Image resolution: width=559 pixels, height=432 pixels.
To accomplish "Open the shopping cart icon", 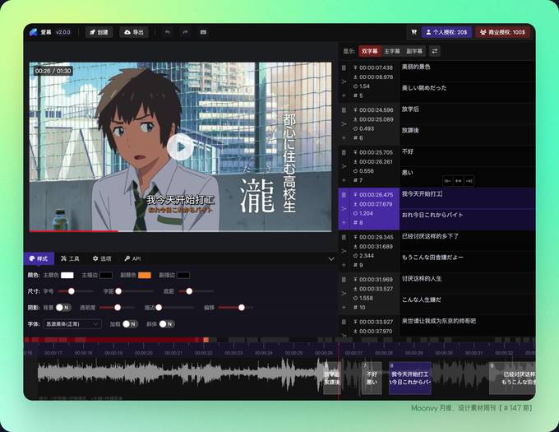I will coord(413,32).
